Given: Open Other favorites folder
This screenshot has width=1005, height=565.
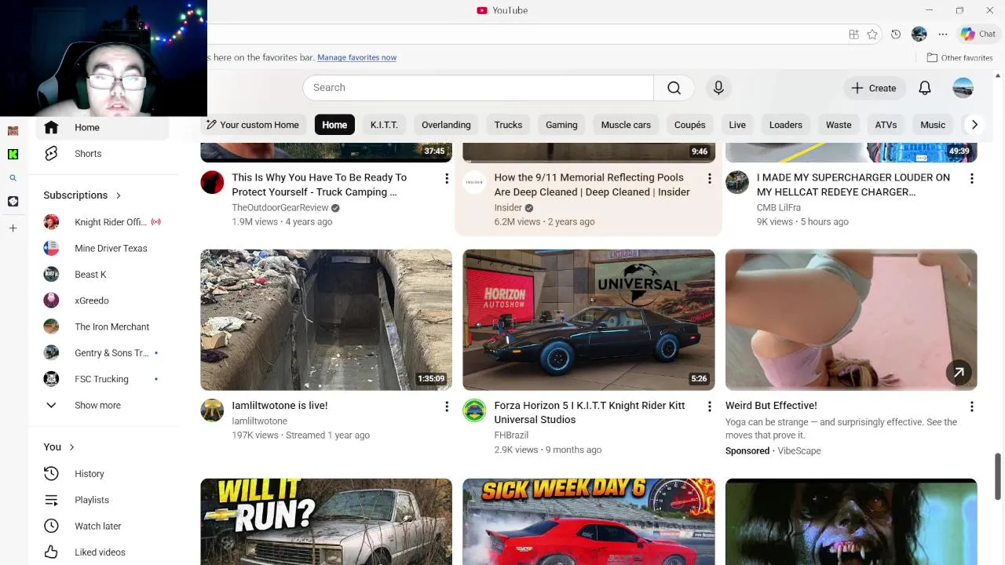Looking at the screenshot, I should click(959, 58).
